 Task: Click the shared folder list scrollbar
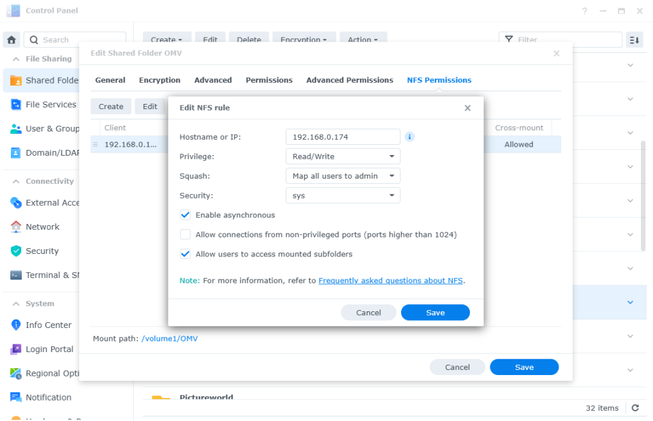pos(643,196)
